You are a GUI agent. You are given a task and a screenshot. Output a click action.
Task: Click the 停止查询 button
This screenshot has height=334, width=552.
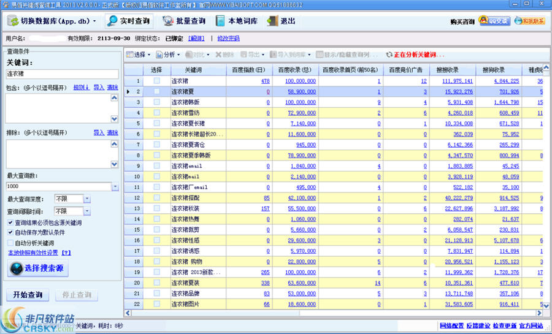click(77, 295)
